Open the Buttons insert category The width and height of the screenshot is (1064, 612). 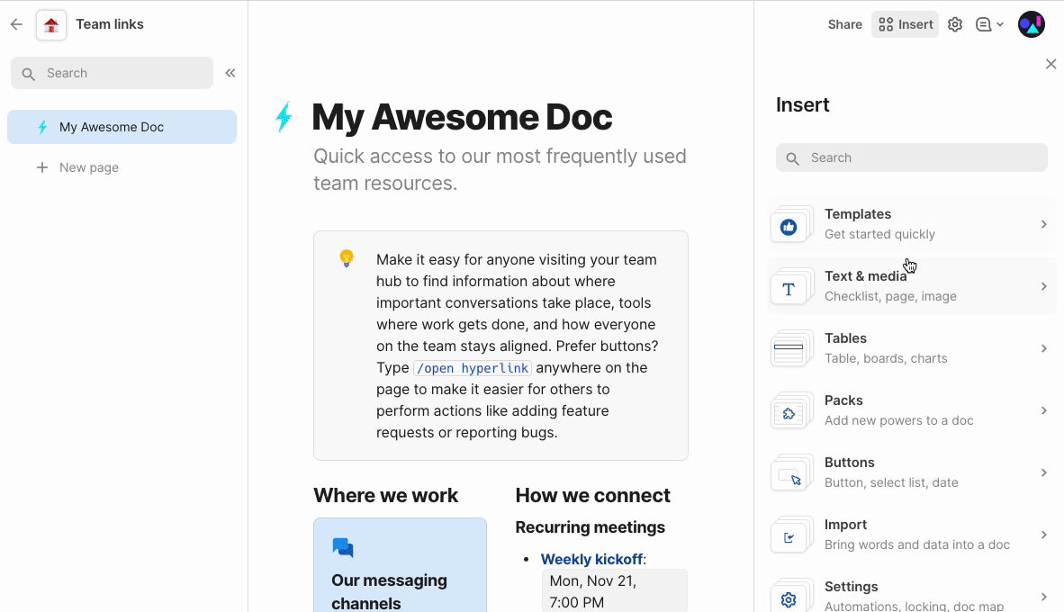click(911, 472)
